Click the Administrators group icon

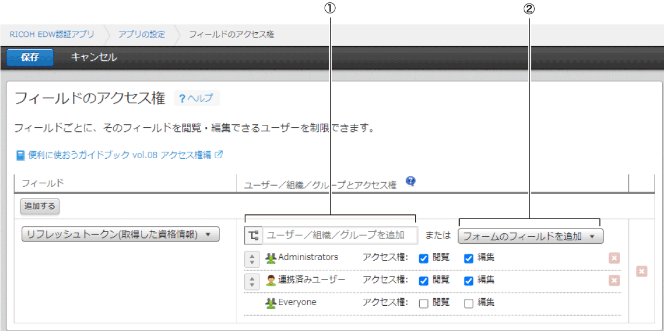[x=271, y=258]
